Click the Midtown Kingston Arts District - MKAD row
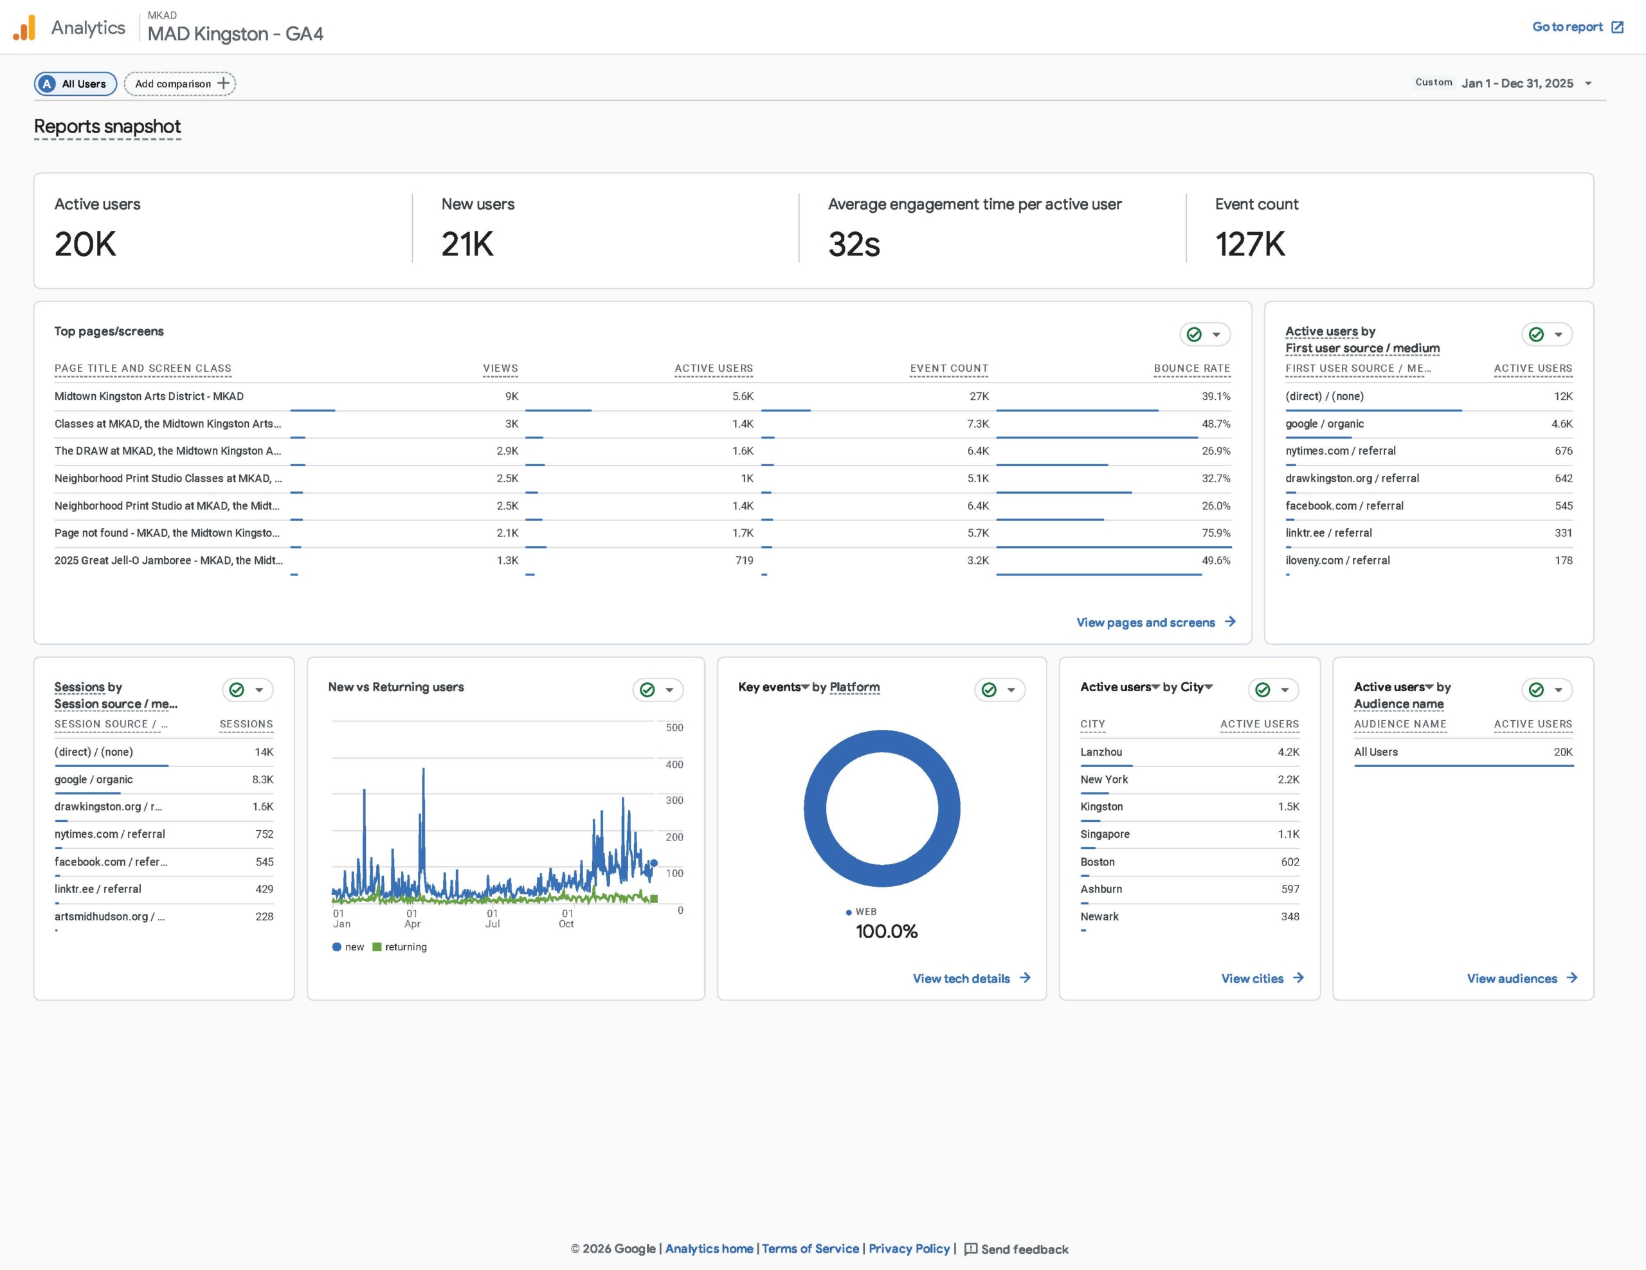The width and height of the screenshot is (1646, 1270). point(149,397)
